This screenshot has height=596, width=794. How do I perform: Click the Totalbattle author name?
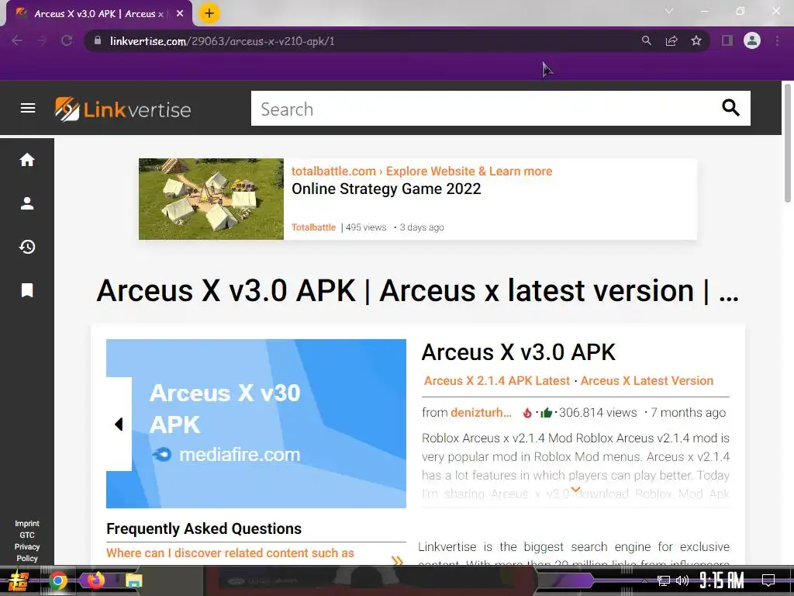pos(313,227)
